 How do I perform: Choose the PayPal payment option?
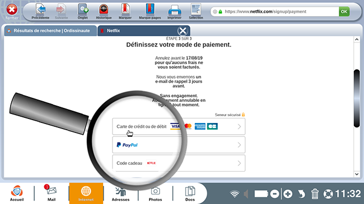coord(179,145)
